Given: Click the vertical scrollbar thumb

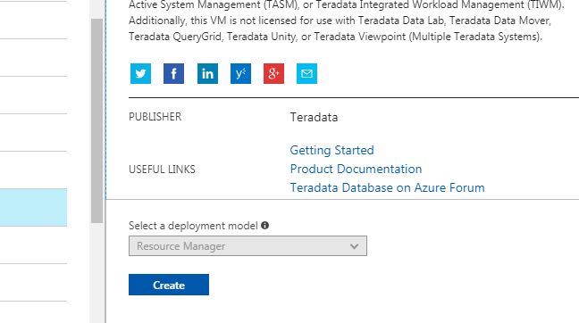Looking at the screenshot, I should [97, 120].
